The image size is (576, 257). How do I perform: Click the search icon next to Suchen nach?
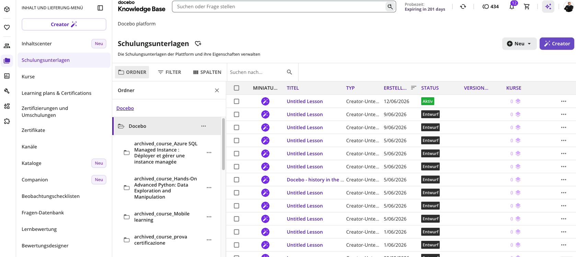[x=289, y=72]
